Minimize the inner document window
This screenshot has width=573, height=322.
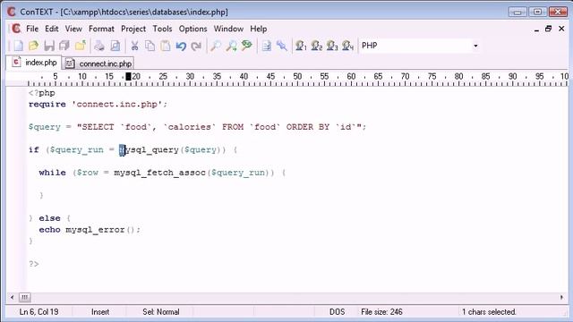coord(536,30)
